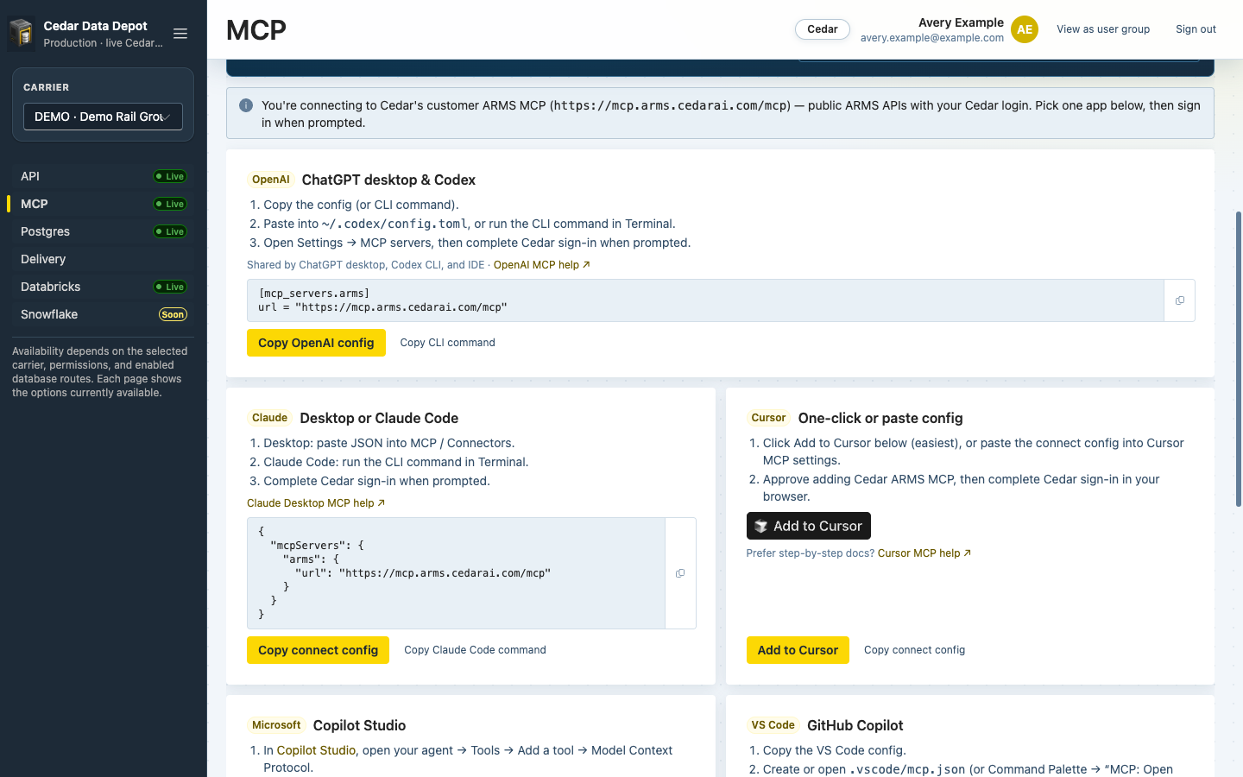Click Copy OpenAI config button

click(316, 343)
